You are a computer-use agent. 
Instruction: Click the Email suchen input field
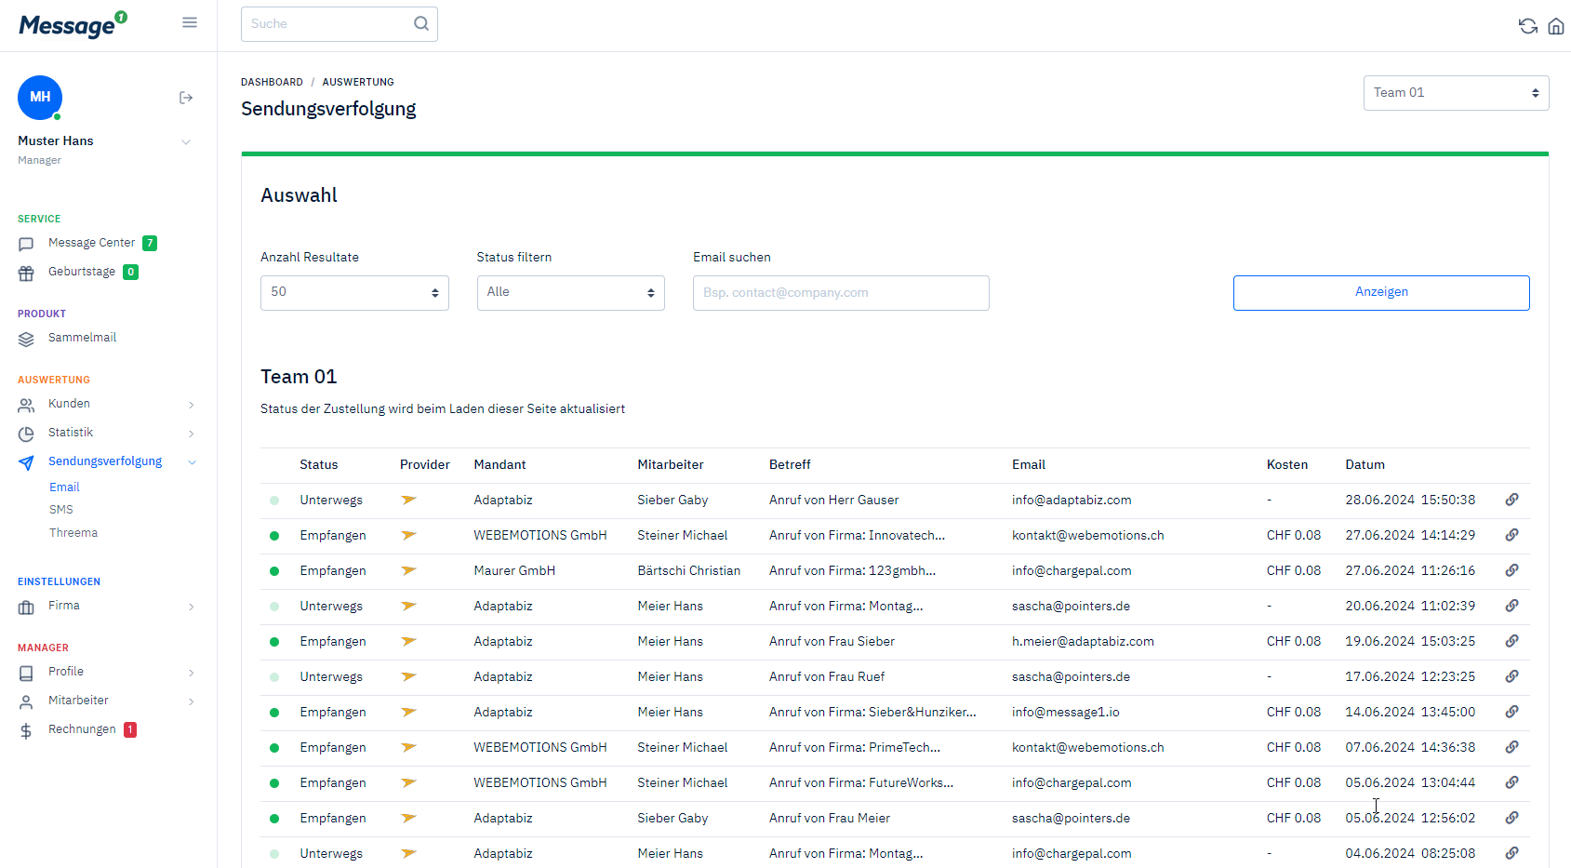[x=840, y=292]
